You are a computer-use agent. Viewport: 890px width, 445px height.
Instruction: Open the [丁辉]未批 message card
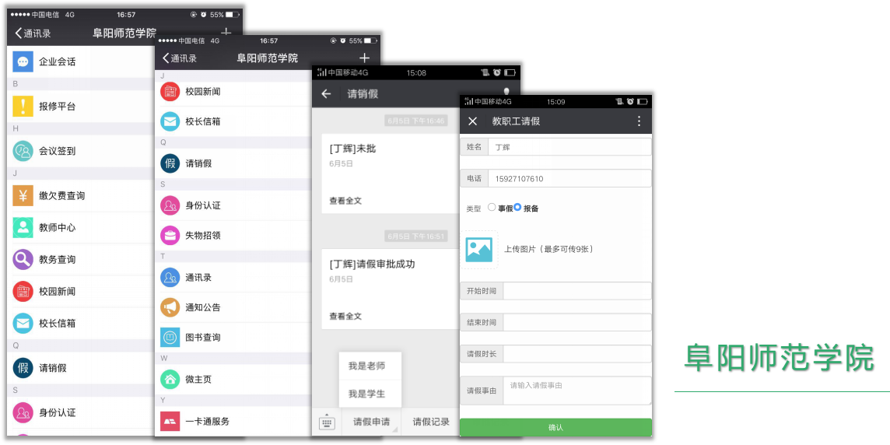coord(391,173)
